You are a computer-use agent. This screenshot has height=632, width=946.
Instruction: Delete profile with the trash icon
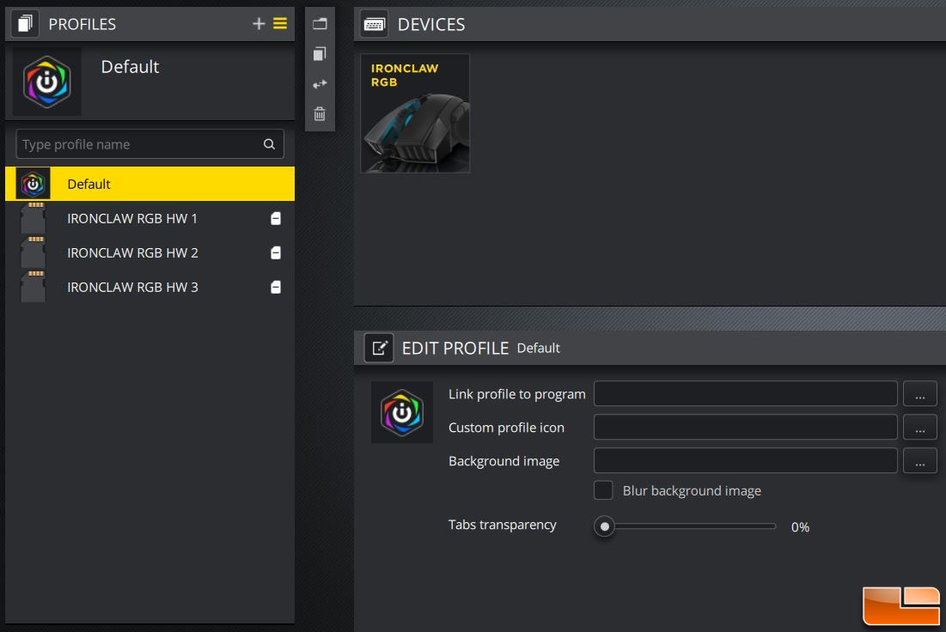pos(320,114)
